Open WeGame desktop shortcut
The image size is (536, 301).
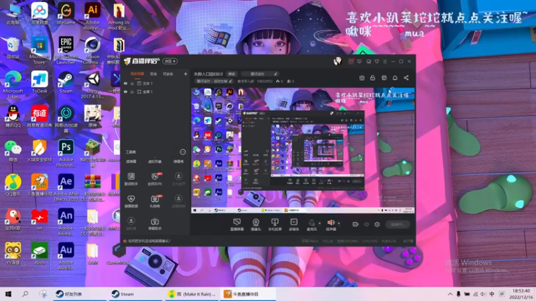pyautogui.click(x=66, y=14)
